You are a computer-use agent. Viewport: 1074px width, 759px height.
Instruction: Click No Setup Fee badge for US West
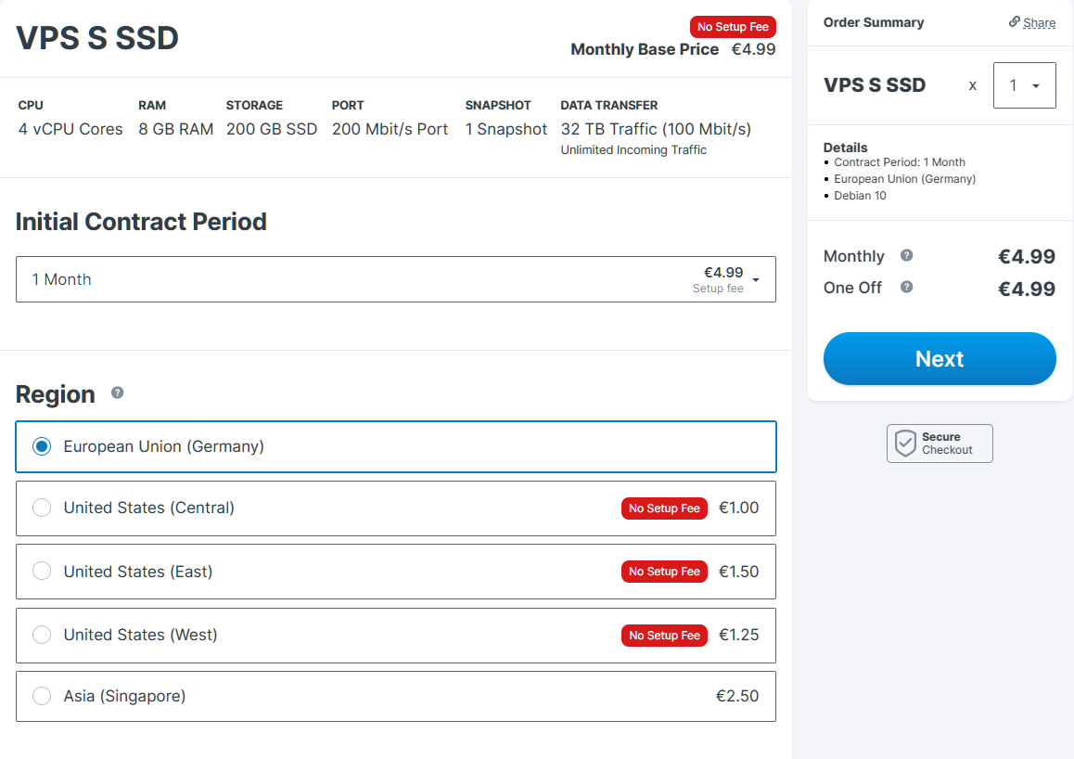coord(664,636)
